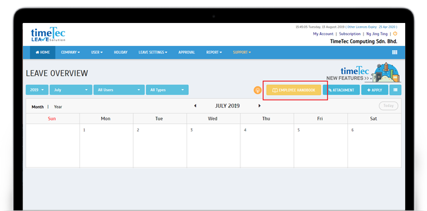This screenshot has width=427, height=211.
Task: Click the LEAVE OVERVIEW heading
Action: click(57, 73)
